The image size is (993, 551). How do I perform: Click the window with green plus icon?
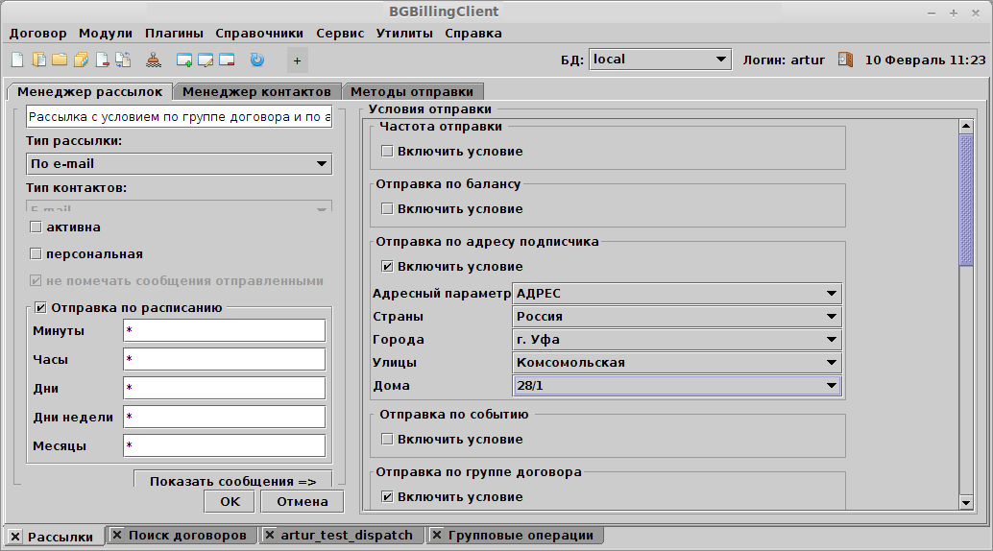pyautogui.click(x=184, y=60)
